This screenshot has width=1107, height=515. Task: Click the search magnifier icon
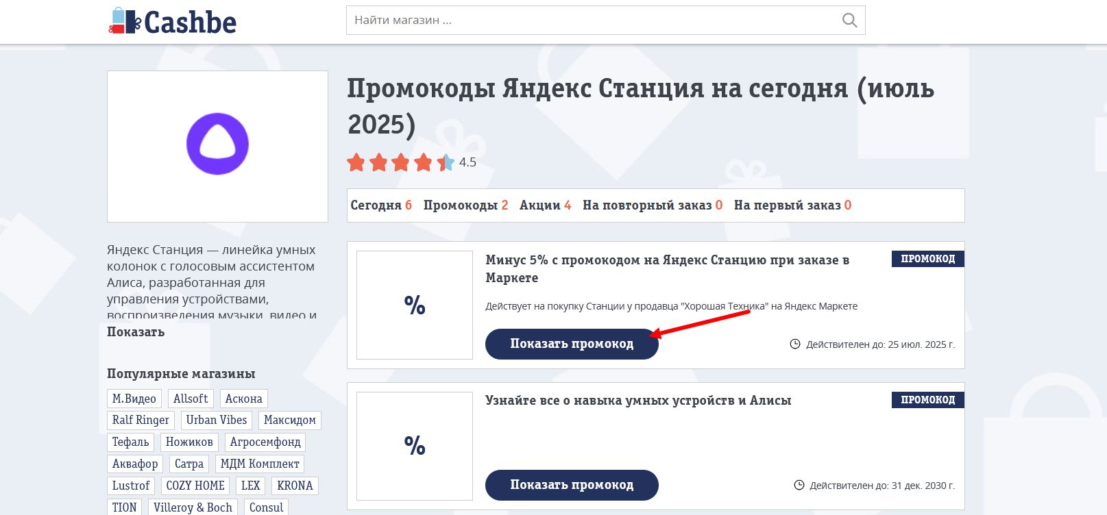(x=849, y=21)
